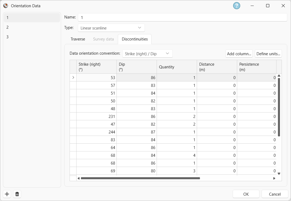
Task: Select the Discontinuities tab
Action: (135, 39)
